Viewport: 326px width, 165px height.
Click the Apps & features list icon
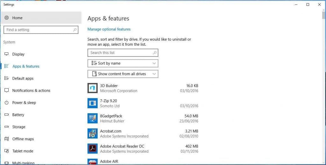(x=6, y=66)
